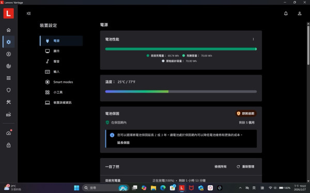Click 檢視所有 view all button

221,167
